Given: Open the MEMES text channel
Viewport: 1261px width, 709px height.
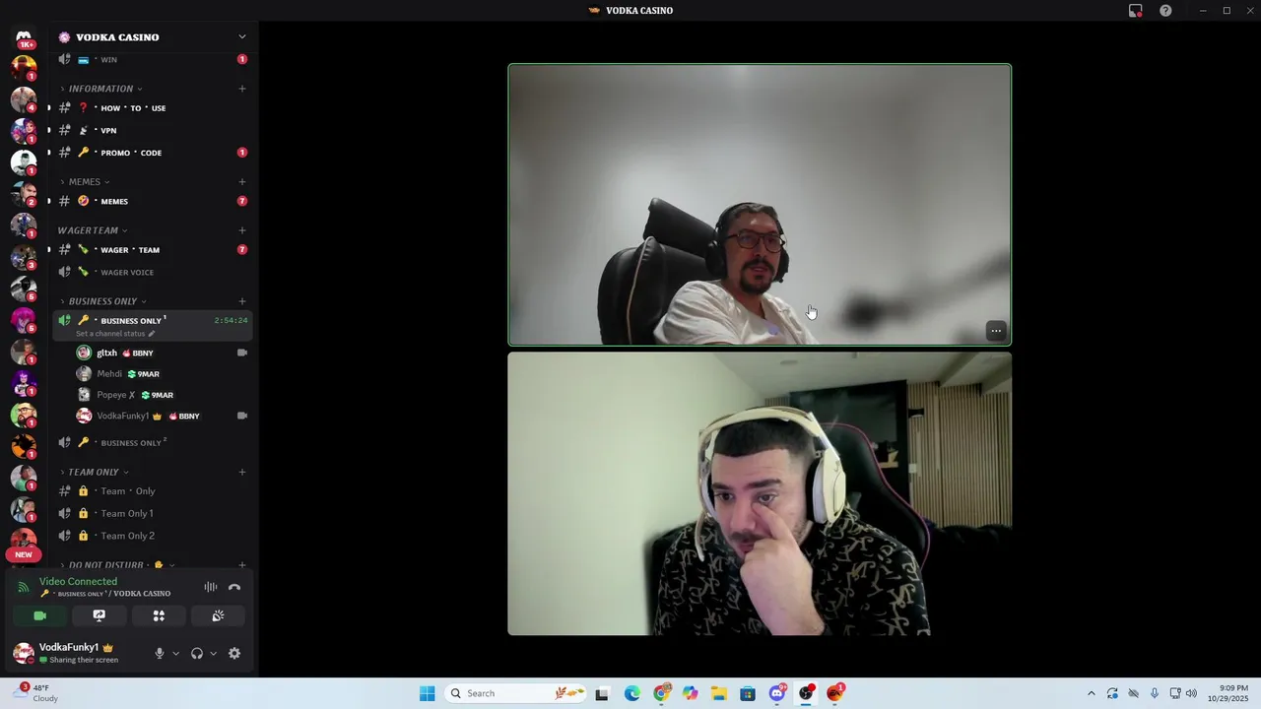Looking at the screenshot, I should pos(153,201).
